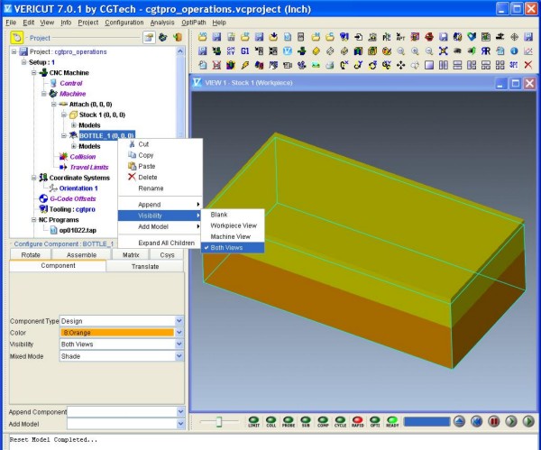
Task: Click the animation speed slider handle
Action: pyautogui.click(x=219, y=421)
